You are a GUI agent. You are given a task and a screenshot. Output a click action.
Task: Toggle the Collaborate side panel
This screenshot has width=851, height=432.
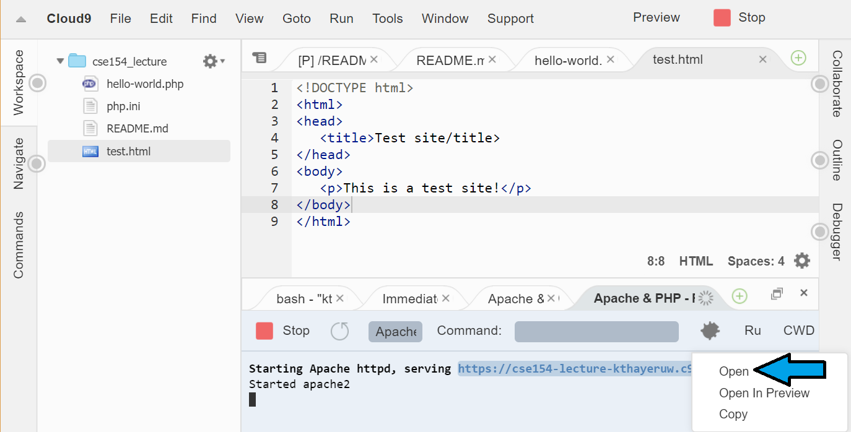(x=836, y=84)
